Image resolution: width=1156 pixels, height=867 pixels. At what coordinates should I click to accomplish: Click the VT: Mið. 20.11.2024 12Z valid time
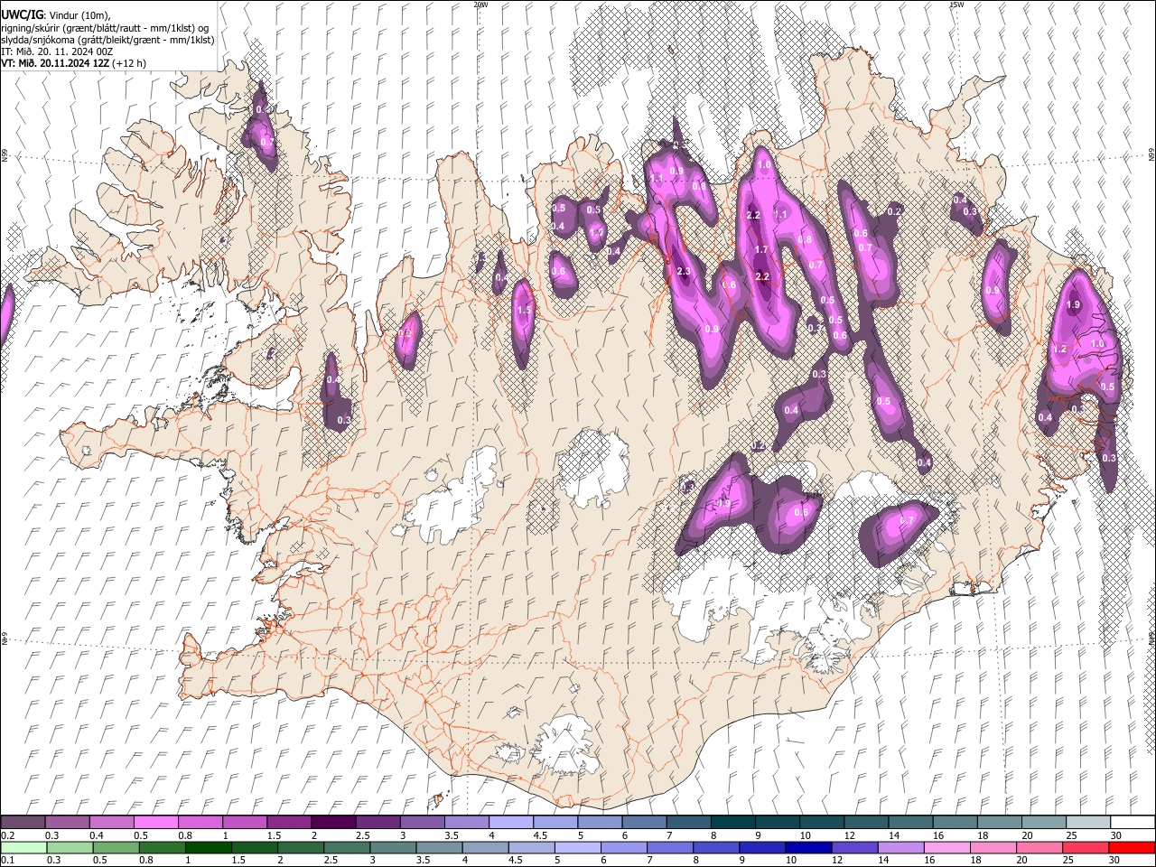(x=56, y=63)
